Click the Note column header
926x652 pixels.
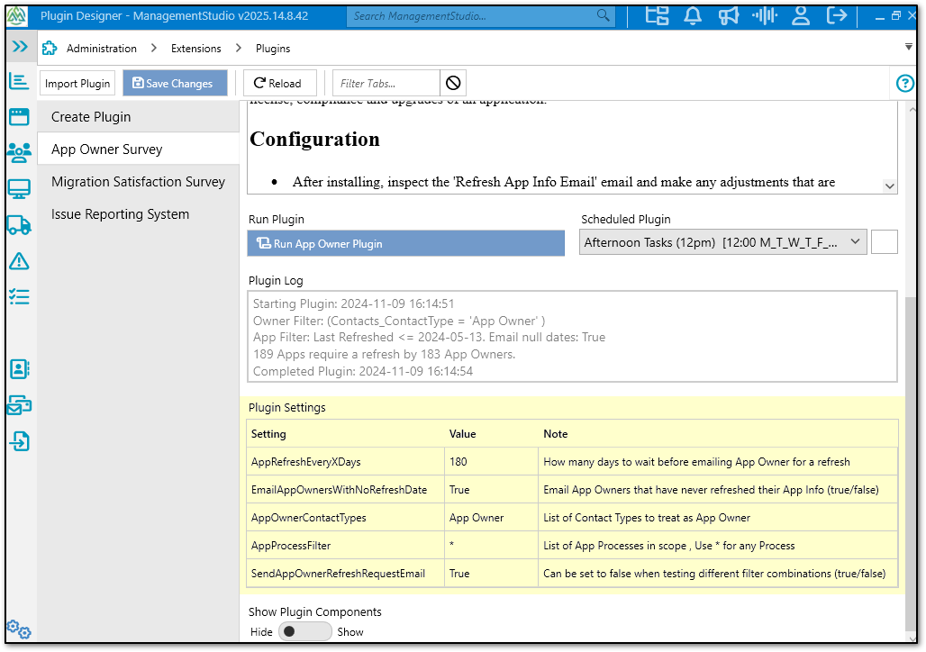(555, 434)
